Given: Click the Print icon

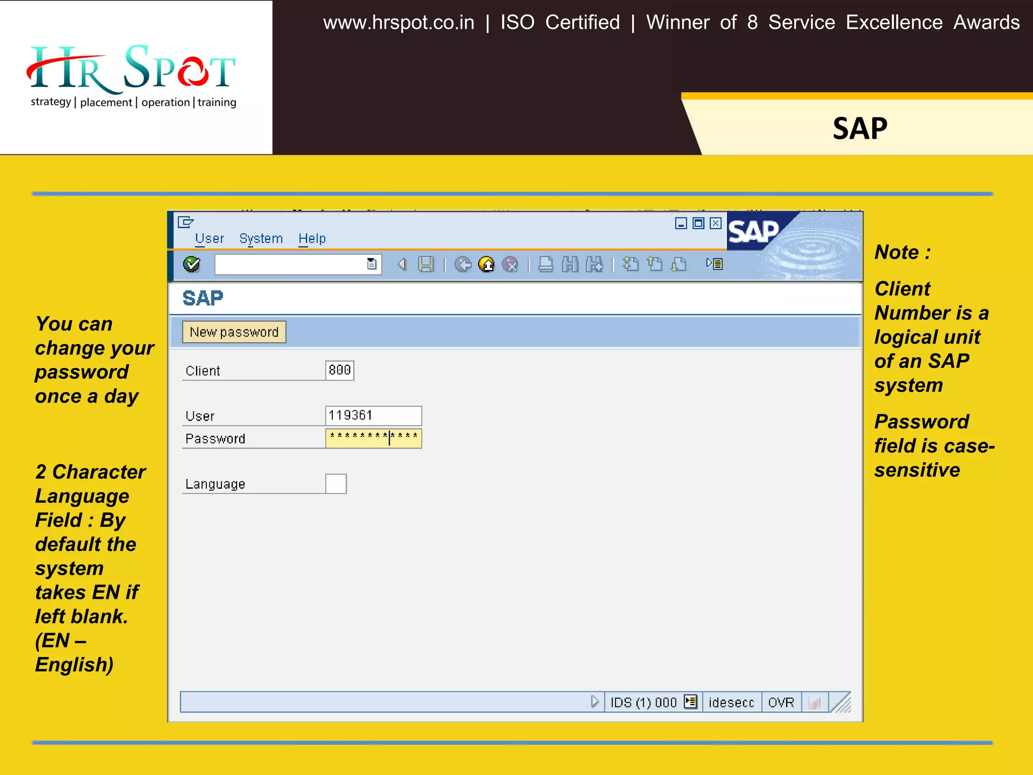Looking at the screenshot, I should coord(546,264).
